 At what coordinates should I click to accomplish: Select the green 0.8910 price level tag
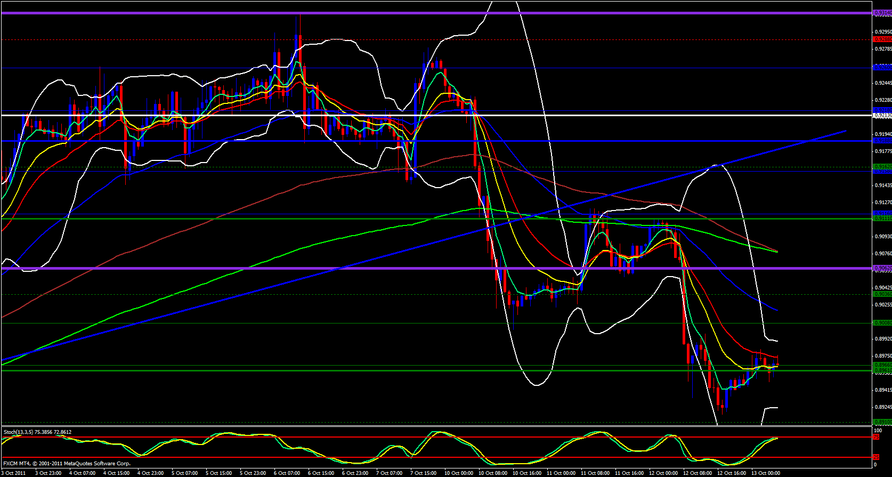pyautogui.click(x=882, y=422)
